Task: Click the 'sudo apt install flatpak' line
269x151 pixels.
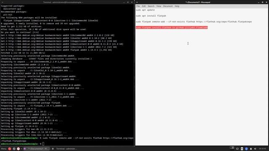Action: click(x=151, y=16)
